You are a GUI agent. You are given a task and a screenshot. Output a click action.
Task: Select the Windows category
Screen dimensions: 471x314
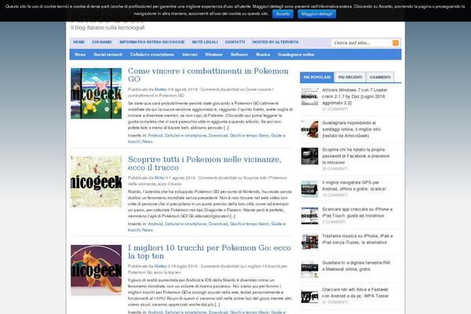point(214,54)
